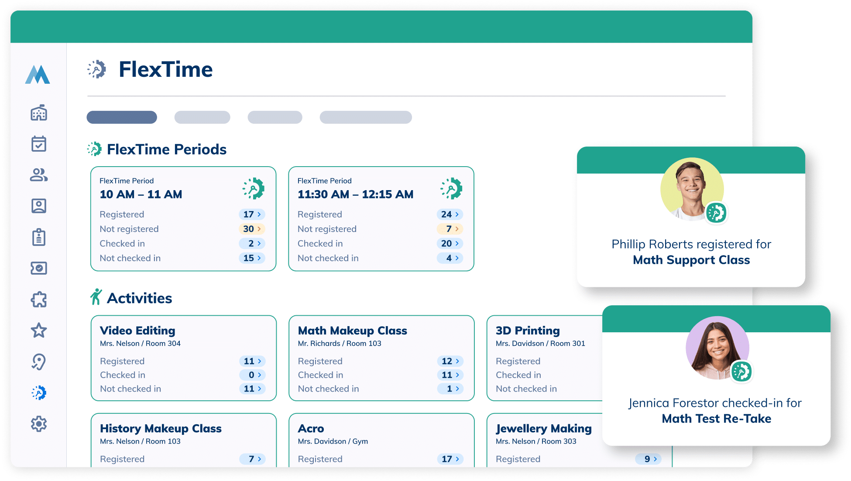Image resolution: width=851 pixels, height=481 pixels.
Task: Expand Video Editing Registered 11 count
Action: [252, 361]
